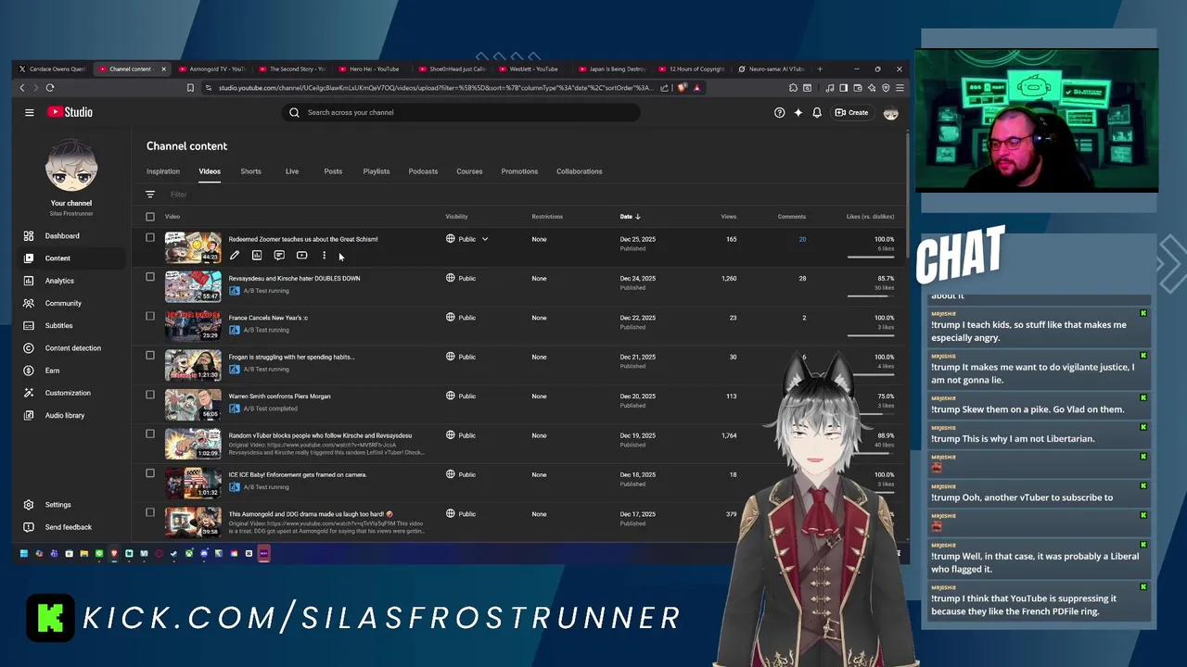Select Asmongold and DDG drama checkbox
The height and width of the screenshot is (667, 1187).
tap(150, 512)
